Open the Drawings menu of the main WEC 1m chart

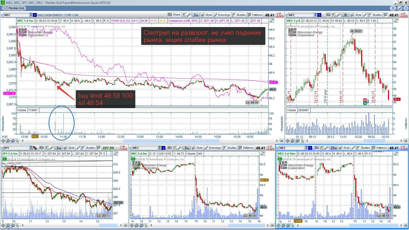pyautogui.click(x=222, y=15)
